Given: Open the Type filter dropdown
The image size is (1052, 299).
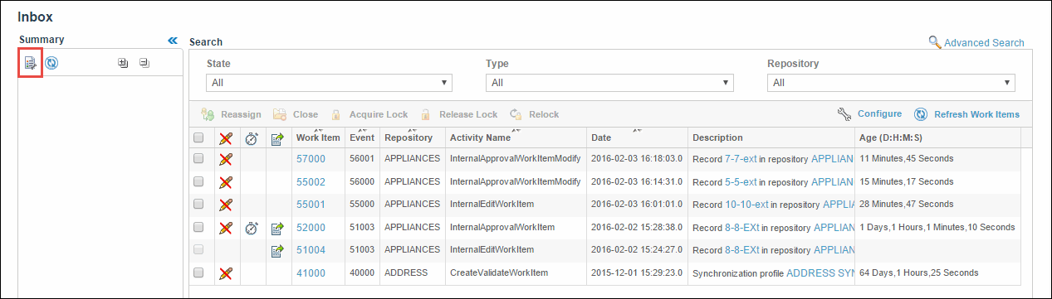Looking at the screenshot, I should tap(609, 83).
